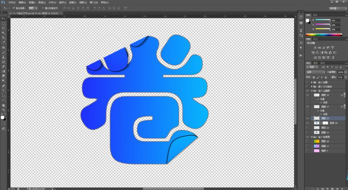Select the Dodge tool
348x190 pixels.
tap(3, 81)
